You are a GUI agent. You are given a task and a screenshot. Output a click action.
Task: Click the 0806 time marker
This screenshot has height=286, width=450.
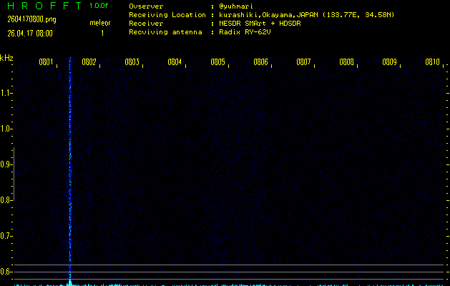point(260,62)
